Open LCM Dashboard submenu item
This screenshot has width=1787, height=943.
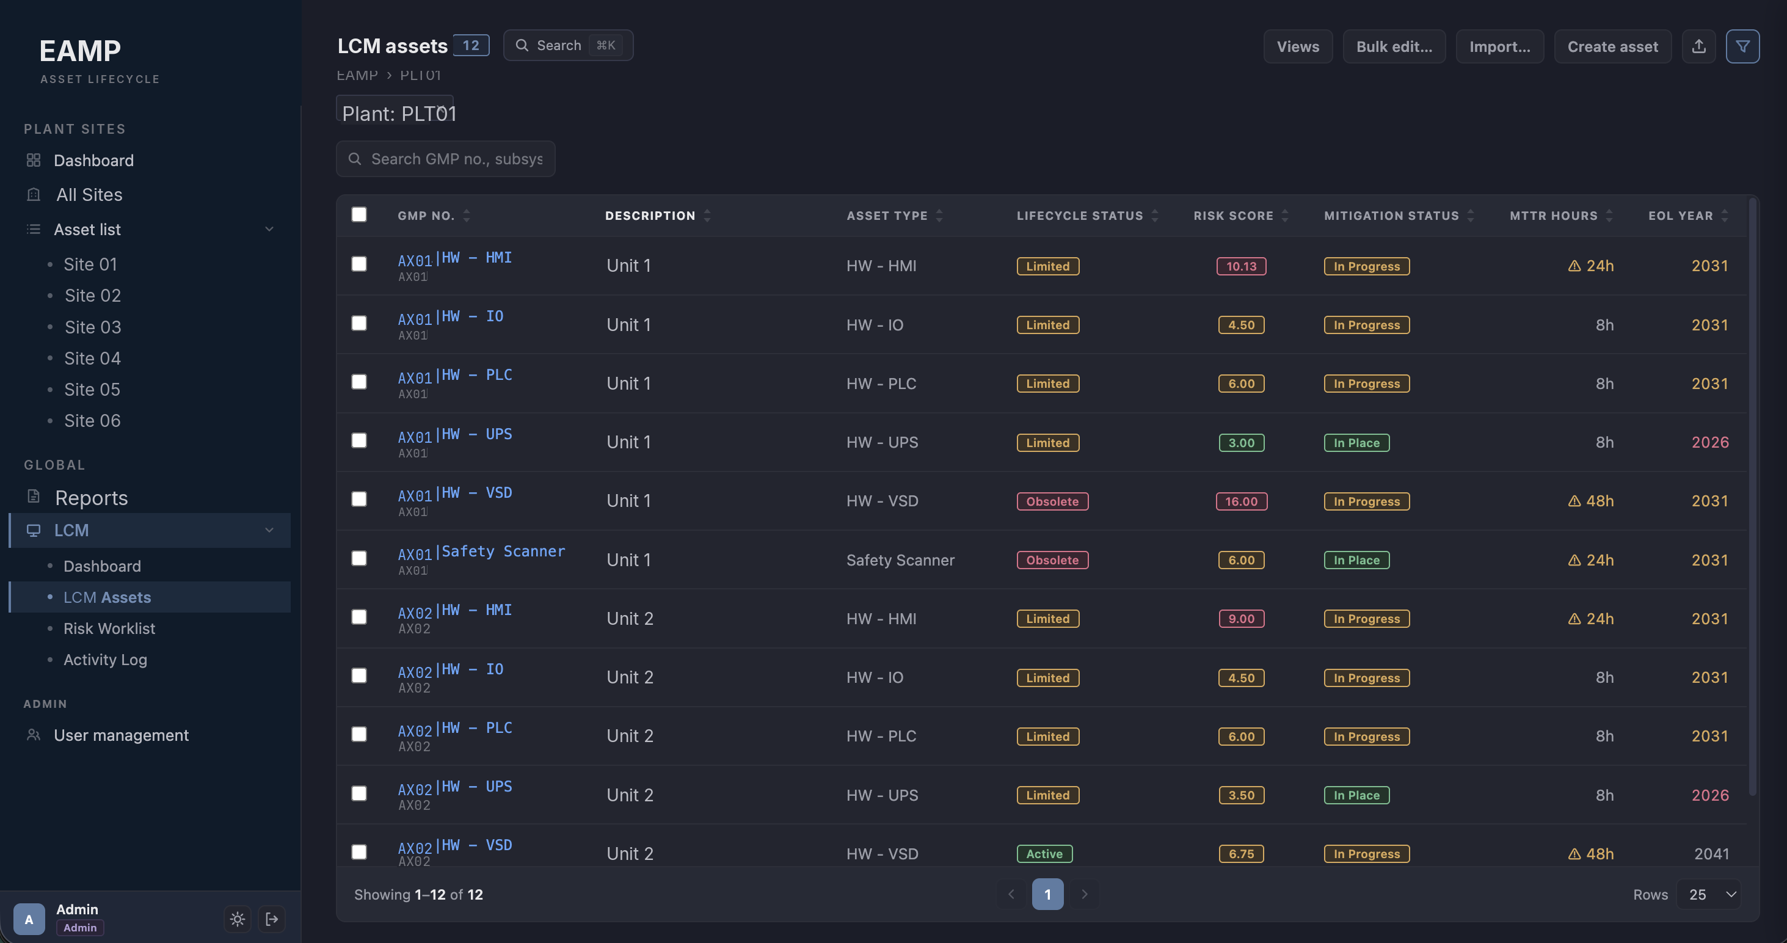102,566
